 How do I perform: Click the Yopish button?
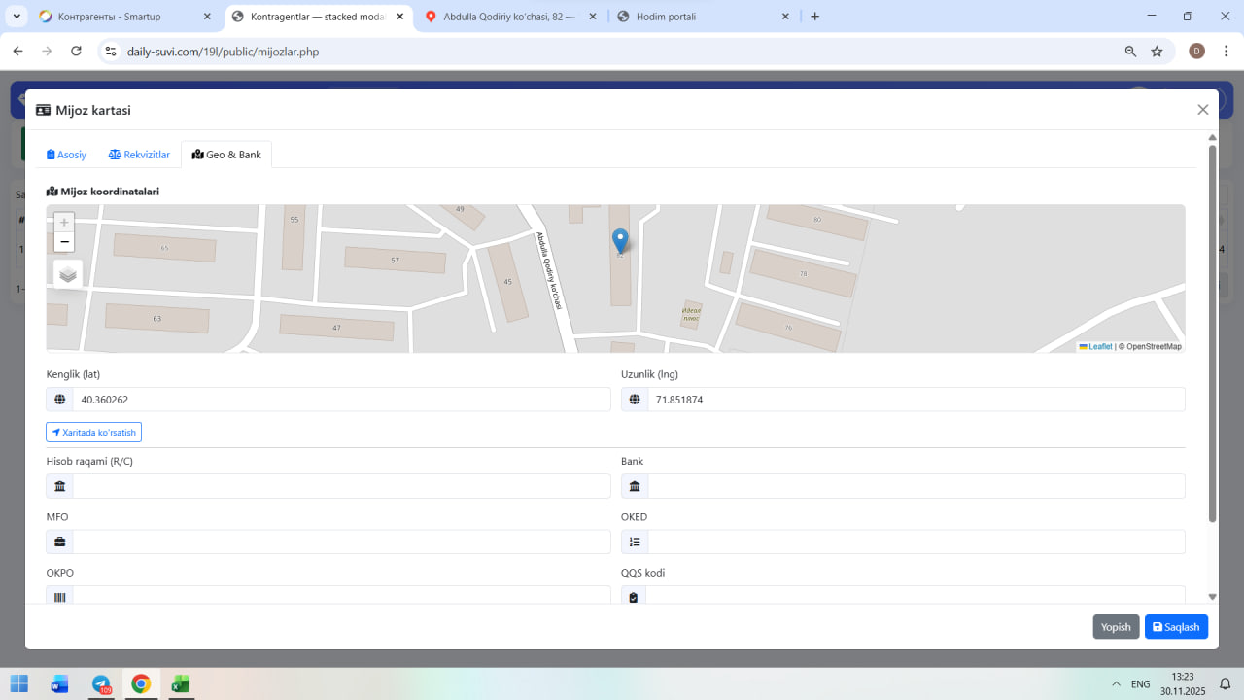click(1116, 627)
